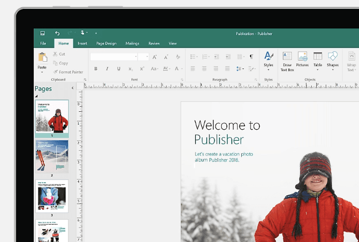Click the Welcome to Publisher heading

click(x=226, y=132)
